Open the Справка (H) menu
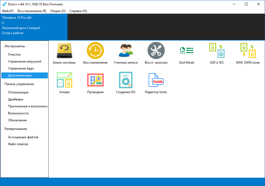Image resolution: width=265 pixels, height=186 pixels. [78, 11]
